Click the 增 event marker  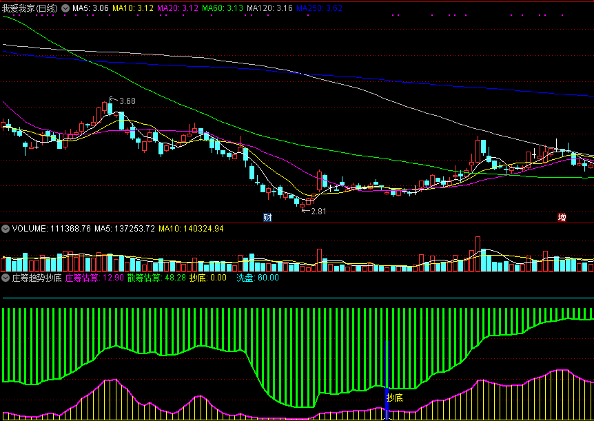(x=562, y=218)
